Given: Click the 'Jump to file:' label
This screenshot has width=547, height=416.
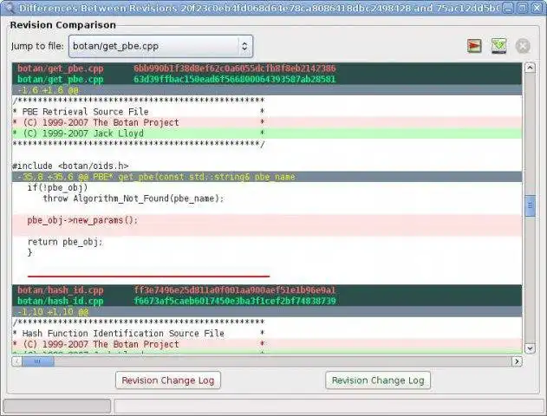Looking at the screenshot, I should 37,46.
